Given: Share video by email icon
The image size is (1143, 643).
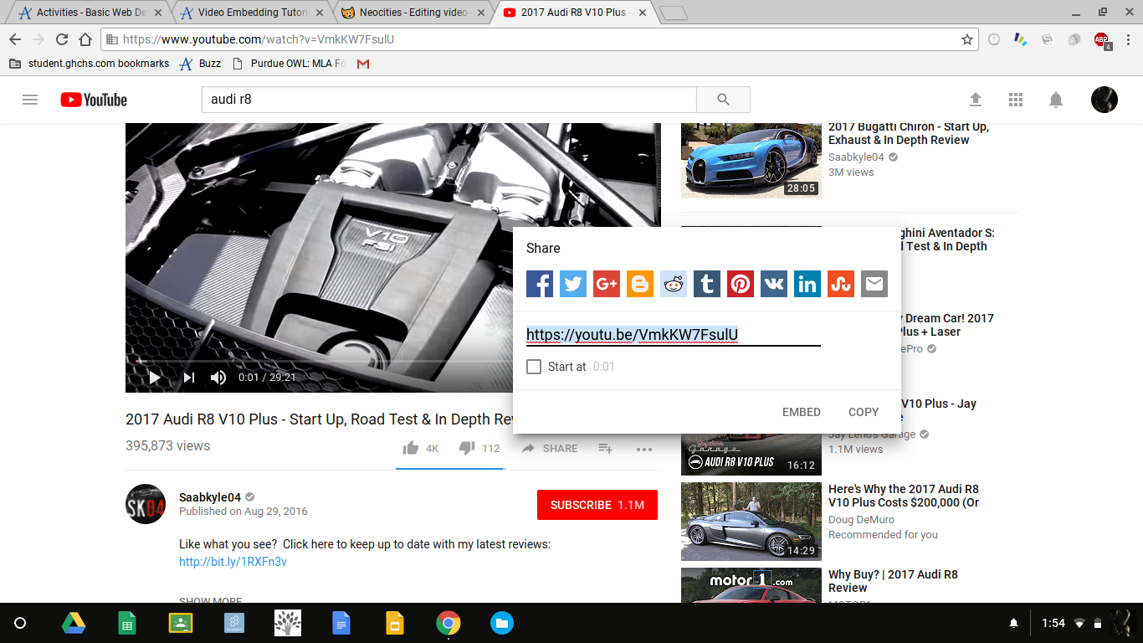Looking at the screenshot, I should click(874, 284).
